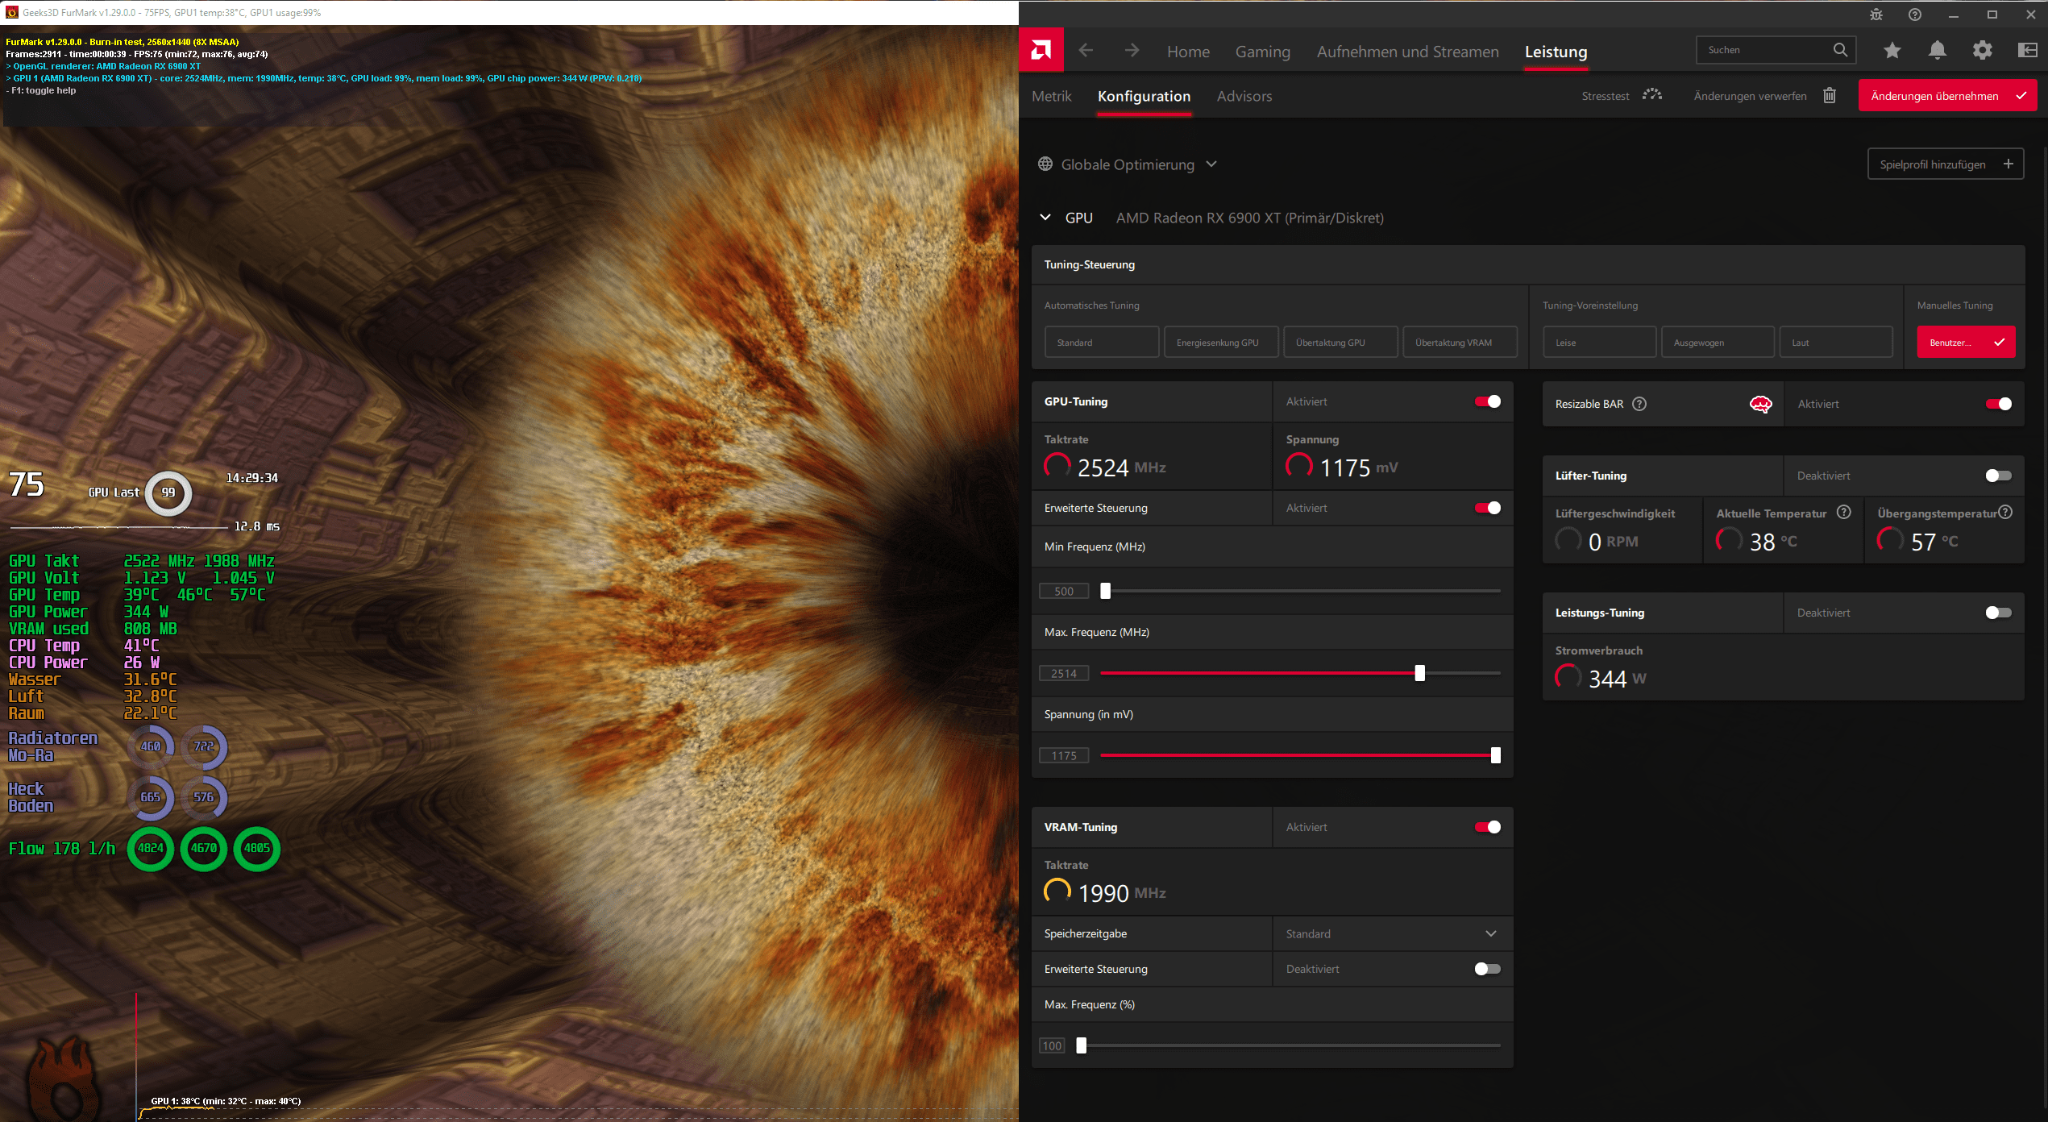Go forward with the right arrow icon
2048x1122 pixels.
[1132, 51]
